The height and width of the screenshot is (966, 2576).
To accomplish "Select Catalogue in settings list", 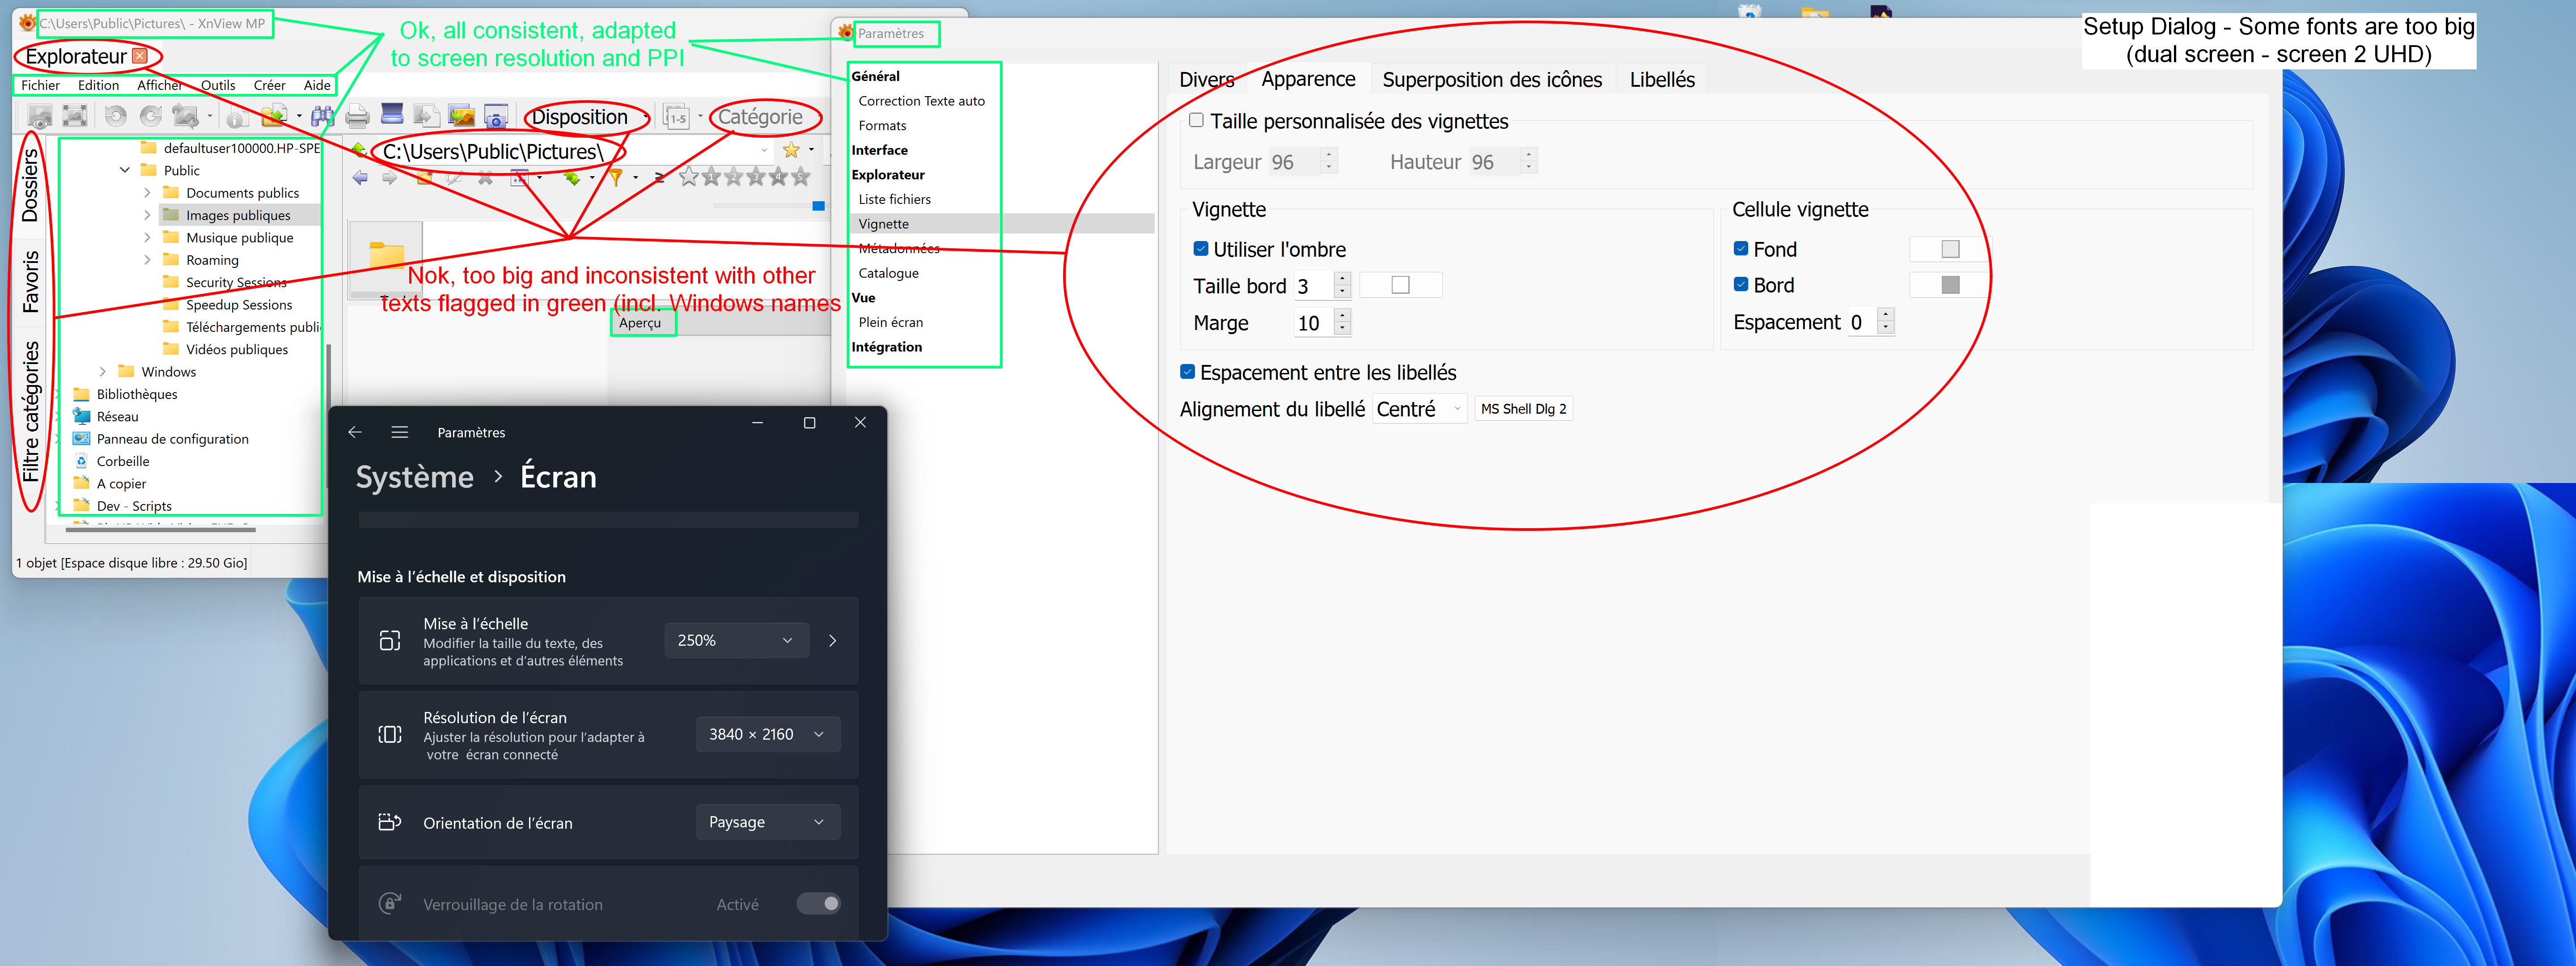I will click(x=888, y=273).
